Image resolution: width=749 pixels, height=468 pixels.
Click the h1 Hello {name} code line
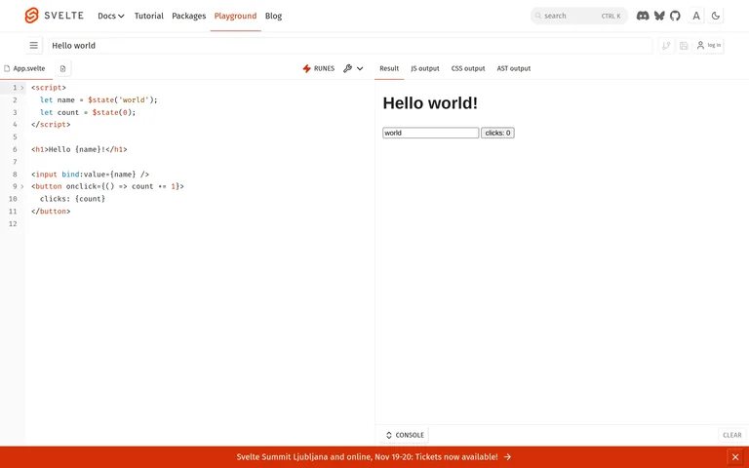[79, 149]
